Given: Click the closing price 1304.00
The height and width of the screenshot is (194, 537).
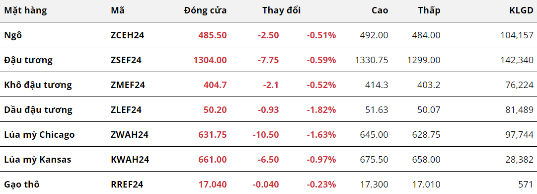Looking at the screenshot, I should [x=210, y=60].
